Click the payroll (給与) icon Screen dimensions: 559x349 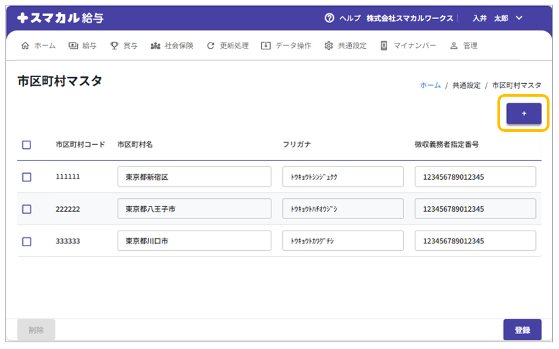(73, 46)
